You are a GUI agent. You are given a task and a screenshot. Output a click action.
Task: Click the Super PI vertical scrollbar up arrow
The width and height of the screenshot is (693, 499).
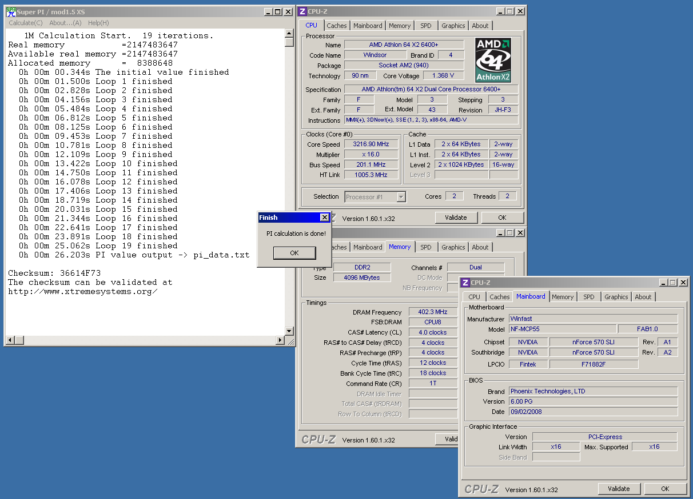[289, 34]
